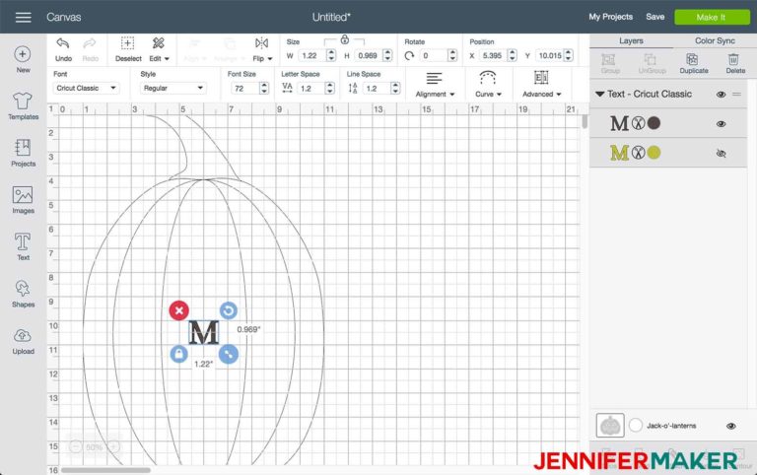Adjust the Width stepper arrows
Viewport: 757px width, 475px height.
click(331, 55)
